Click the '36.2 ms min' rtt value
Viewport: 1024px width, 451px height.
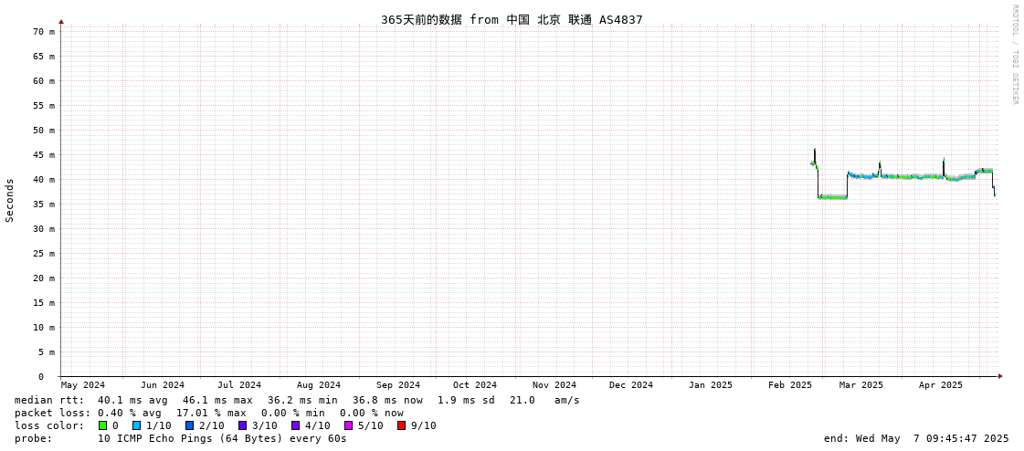tap(302, 400)
